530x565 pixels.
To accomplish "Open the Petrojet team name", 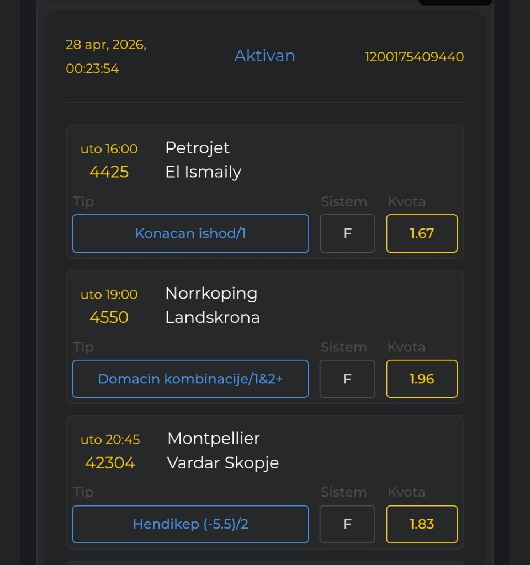I will (197, 148).
